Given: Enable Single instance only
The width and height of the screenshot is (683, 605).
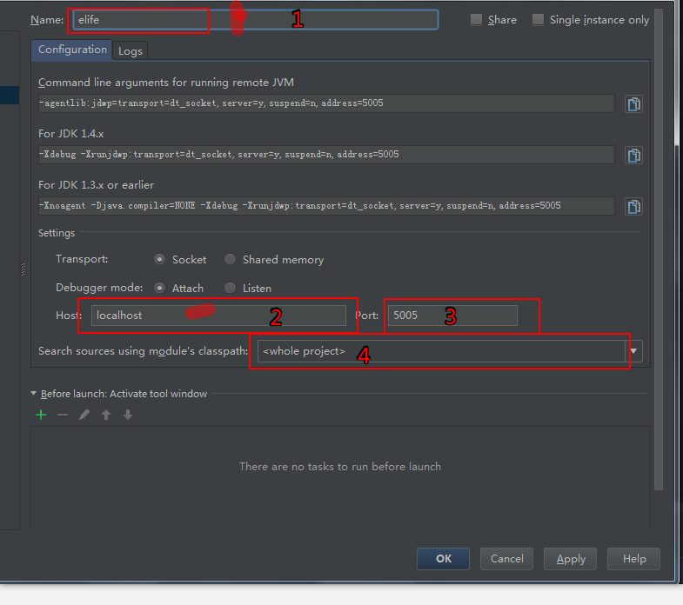Looking at the screenshot, I should (x=538, y=20).
